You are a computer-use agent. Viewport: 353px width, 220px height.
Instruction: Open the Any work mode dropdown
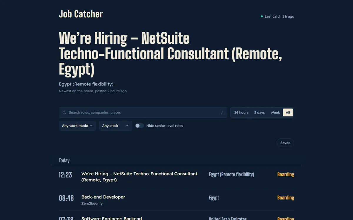[x=77, y=126]
